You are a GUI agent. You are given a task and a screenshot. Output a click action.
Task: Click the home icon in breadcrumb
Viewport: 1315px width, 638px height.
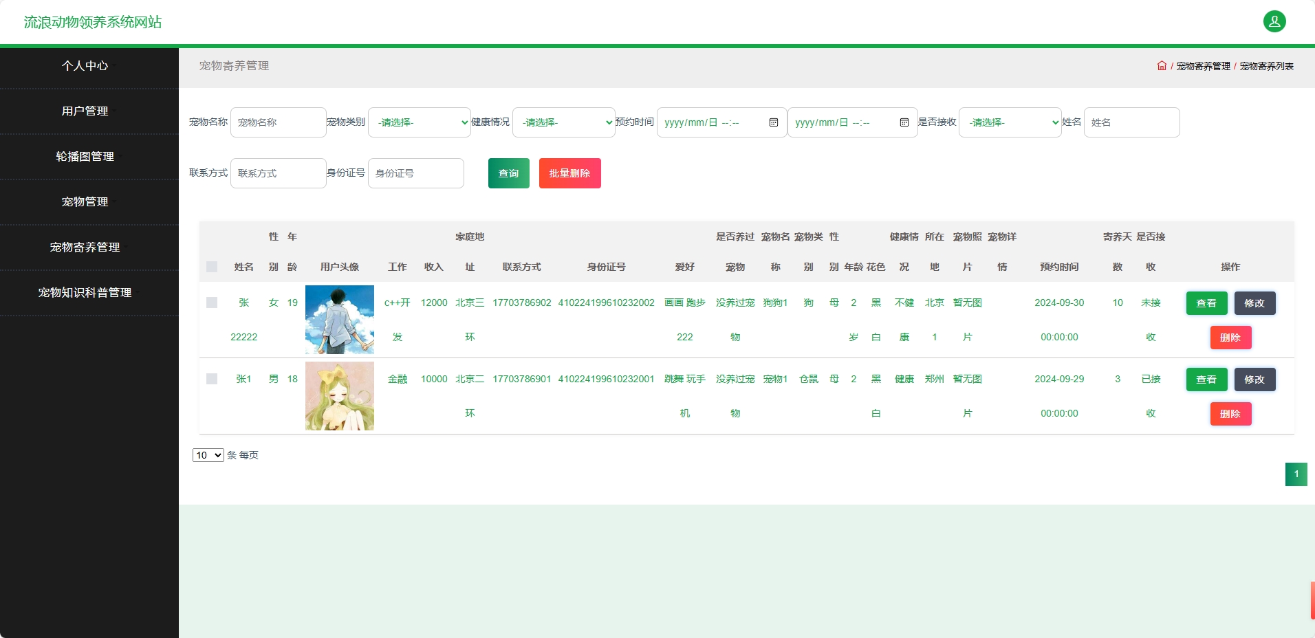pos(1162,65)
